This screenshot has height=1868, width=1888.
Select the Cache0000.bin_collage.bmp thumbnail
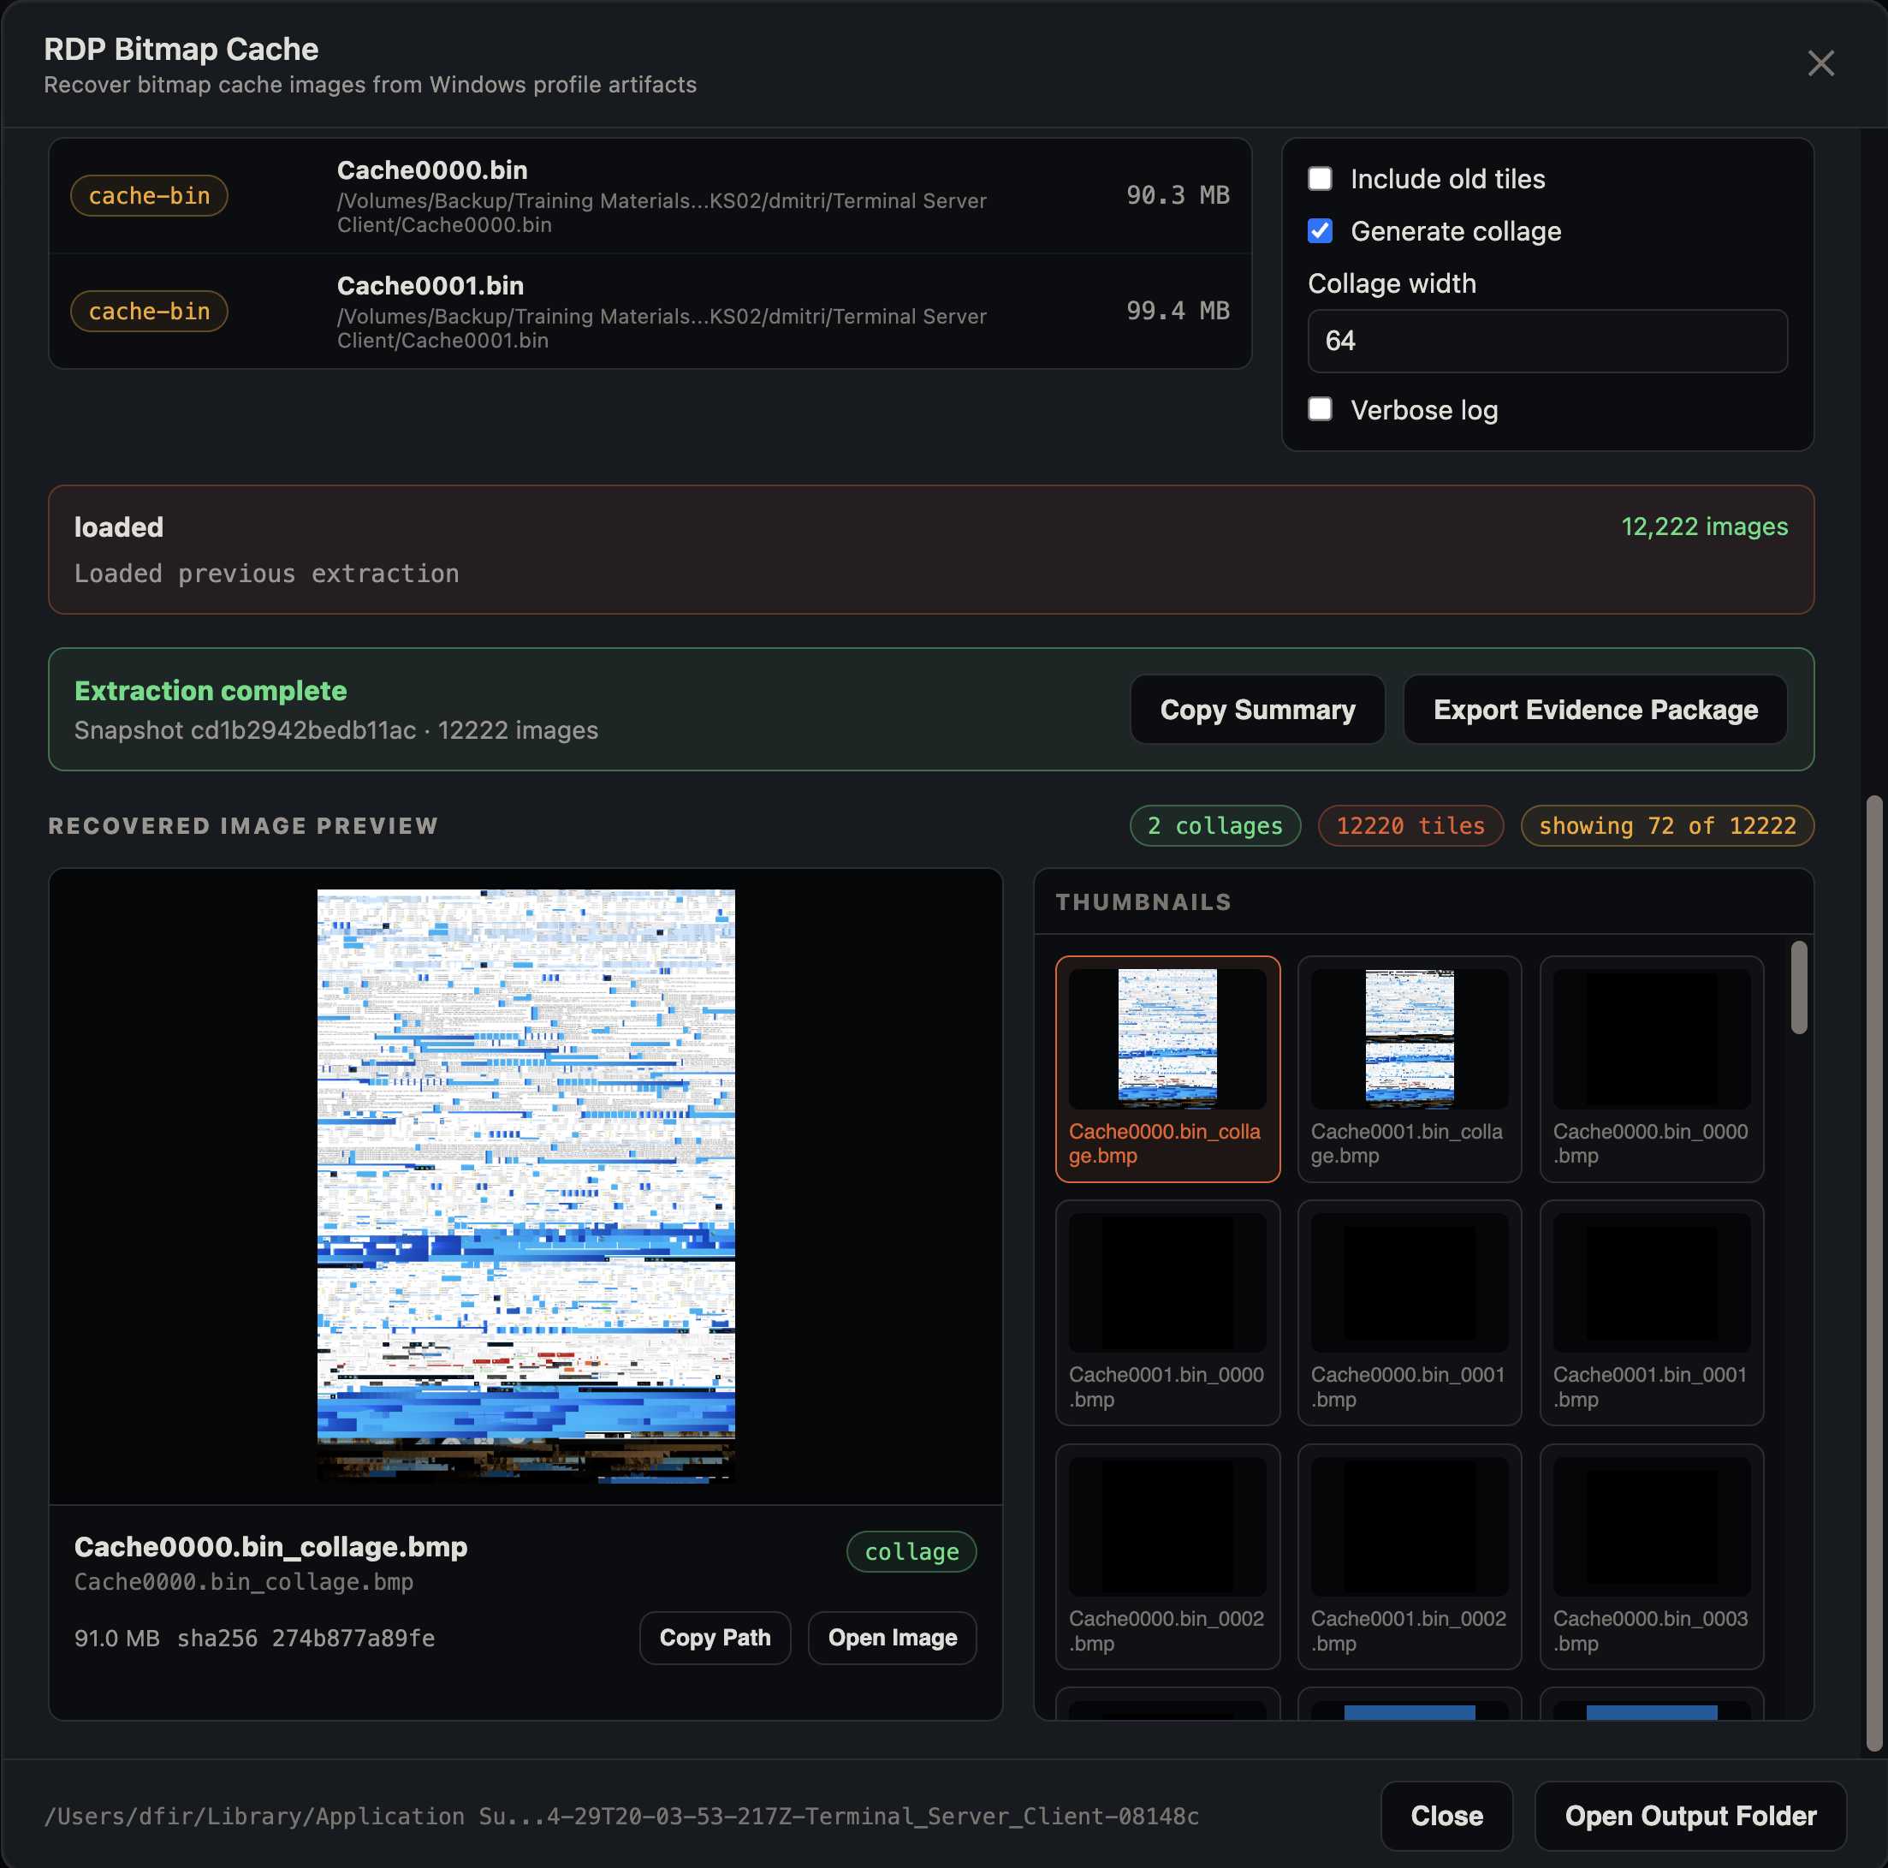coord(1167,1069)
